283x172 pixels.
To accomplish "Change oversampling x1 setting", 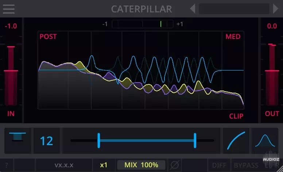I will 104,165.
